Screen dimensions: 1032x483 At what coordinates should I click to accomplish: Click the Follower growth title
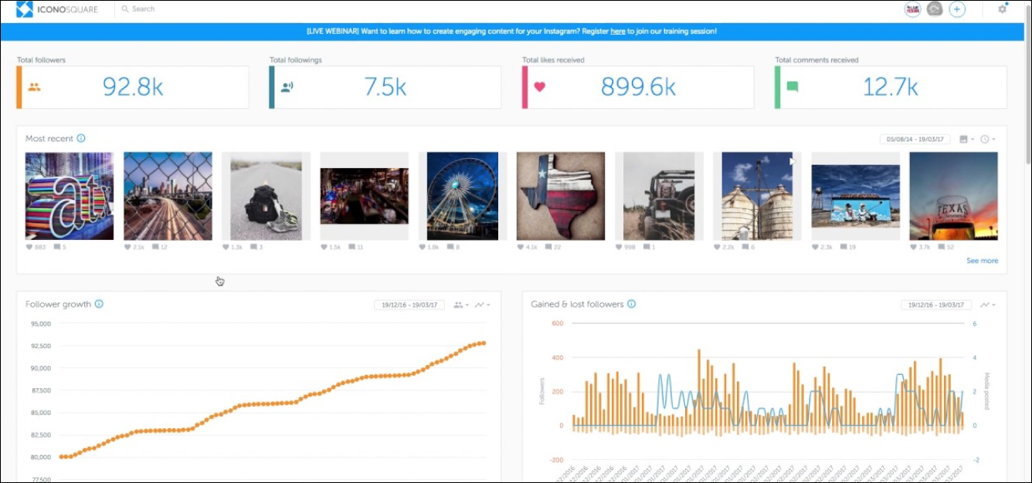click(58, 304)
